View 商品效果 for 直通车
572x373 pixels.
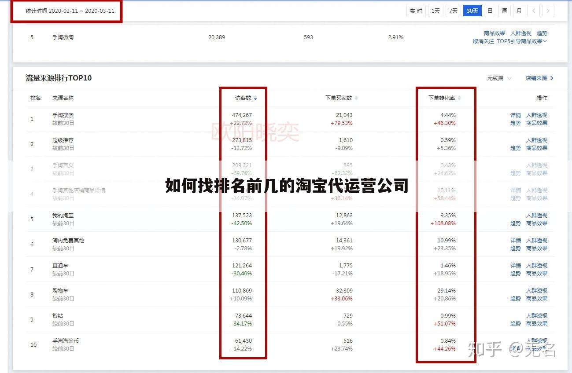(x=537, y=274)
